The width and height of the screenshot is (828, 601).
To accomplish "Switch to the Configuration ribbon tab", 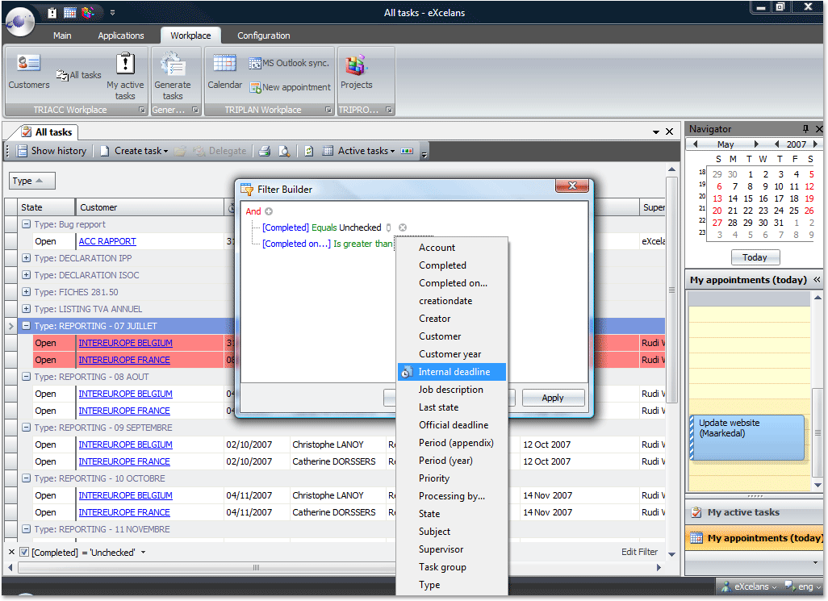I will 263,35.
